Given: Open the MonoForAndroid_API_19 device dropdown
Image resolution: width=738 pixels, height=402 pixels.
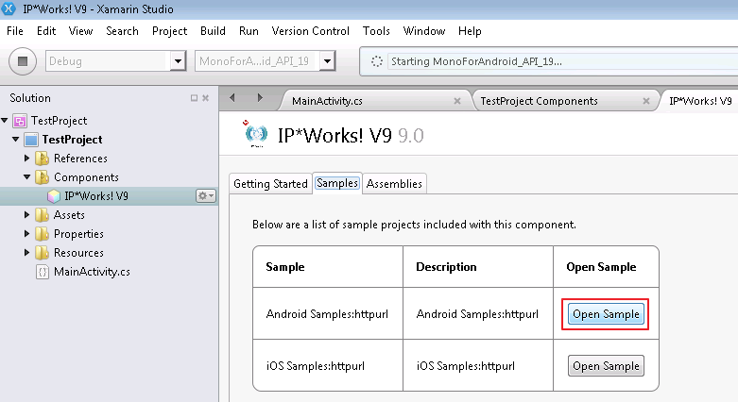Looking at the screenshot, I should click(327, 61).
